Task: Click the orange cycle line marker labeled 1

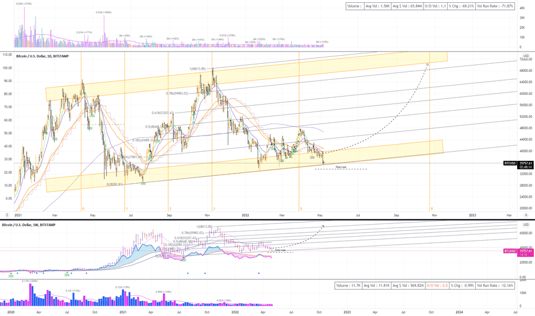Action: point(126,209)
